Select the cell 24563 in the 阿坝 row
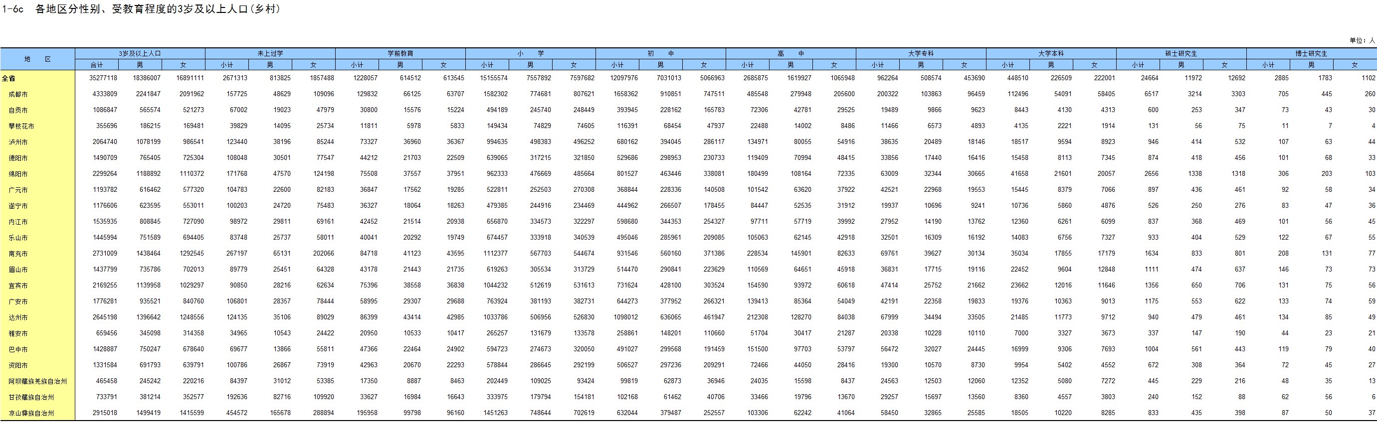 (x=890, y=381)
